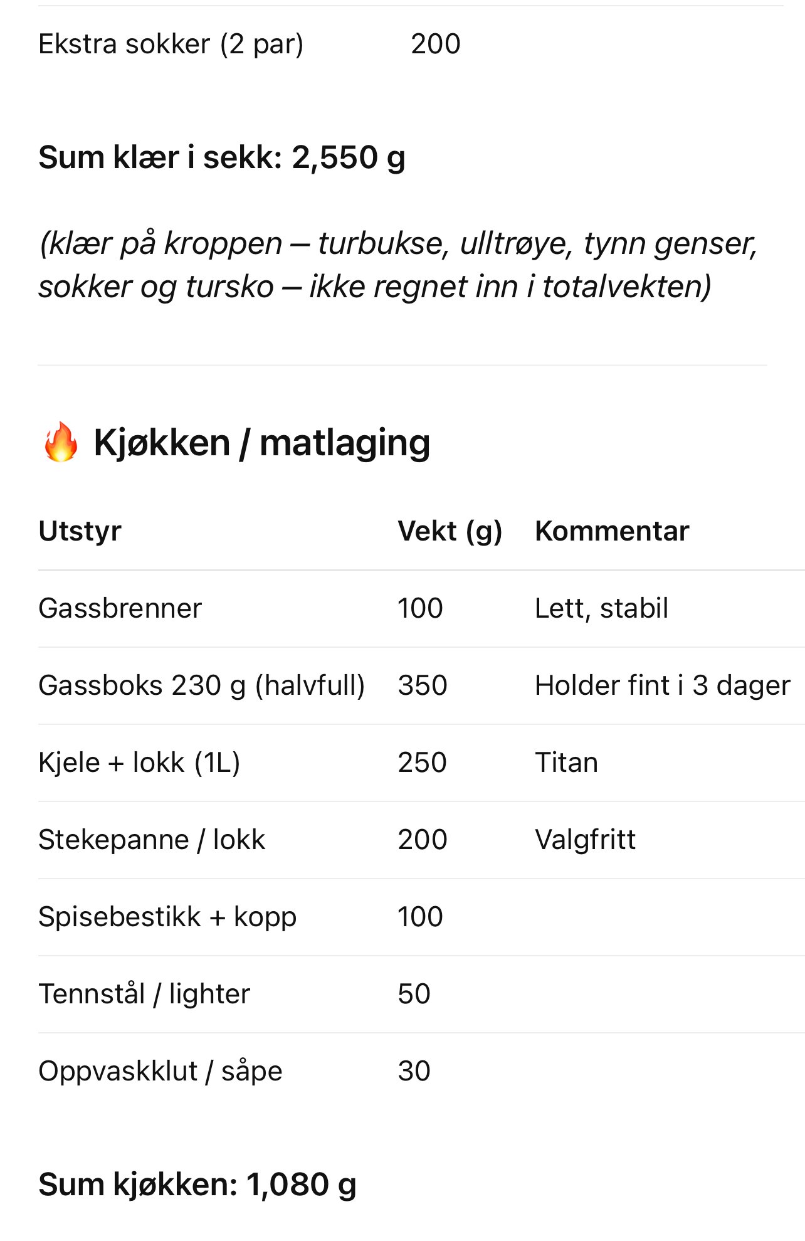Tap the 'Kommentar' column header

pyautogui.click(x=611, y=531)
